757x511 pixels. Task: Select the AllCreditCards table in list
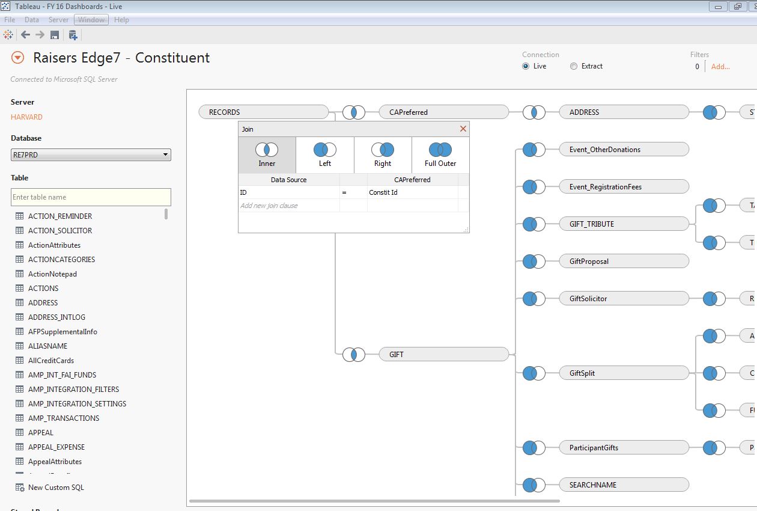coord(51,361)
